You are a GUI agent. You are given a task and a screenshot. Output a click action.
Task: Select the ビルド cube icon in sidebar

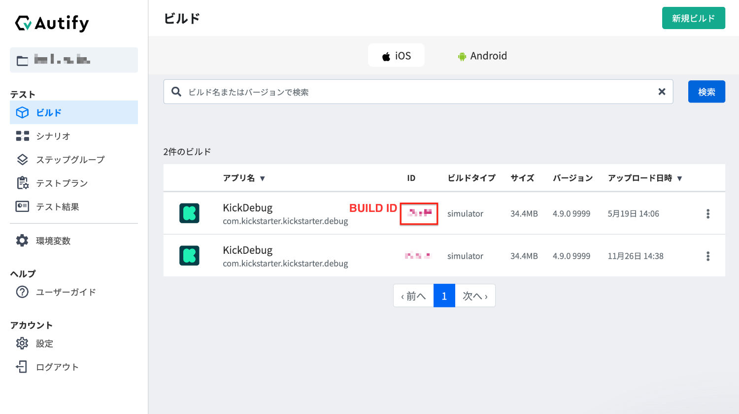pyautogui.click(x=22, y=112)
